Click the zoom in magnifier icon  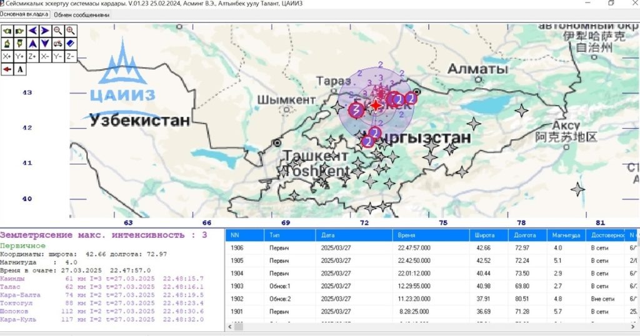tap(71, 31)
